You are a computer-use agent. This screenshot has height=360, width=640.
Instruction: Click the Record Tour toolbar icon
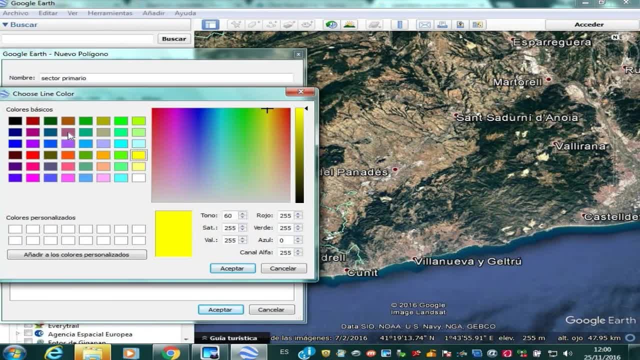pyautogui.click(x=307, y=24)
